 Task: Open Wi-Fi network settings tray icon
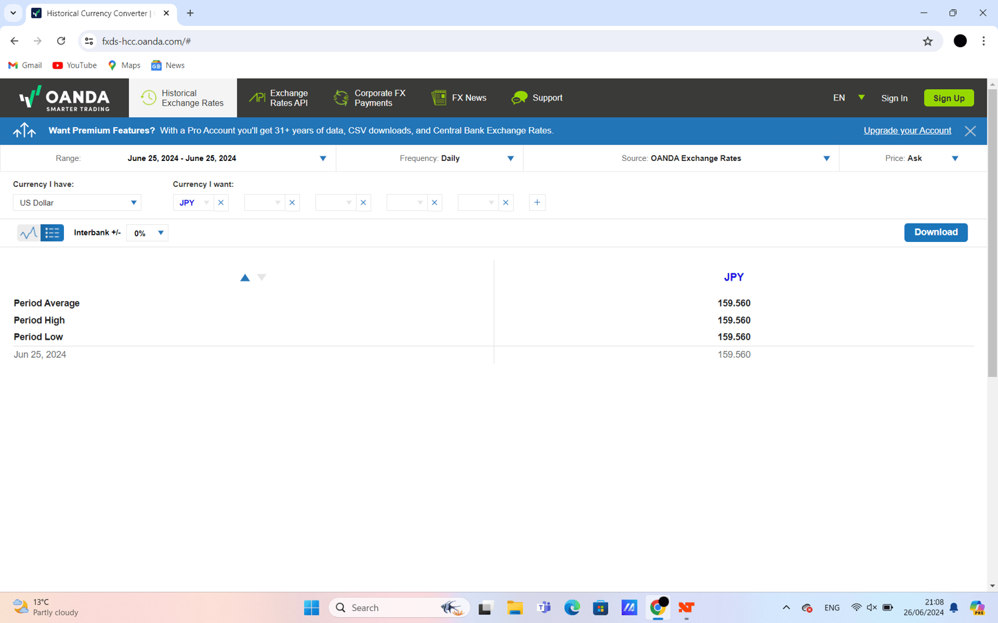pyautogui.click(x=856, y=608)
